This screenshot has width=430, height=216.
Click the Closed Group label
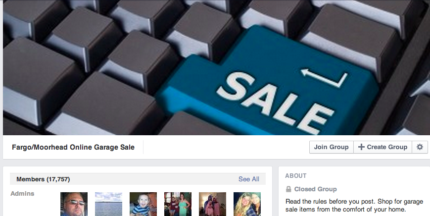pos(315,189)
